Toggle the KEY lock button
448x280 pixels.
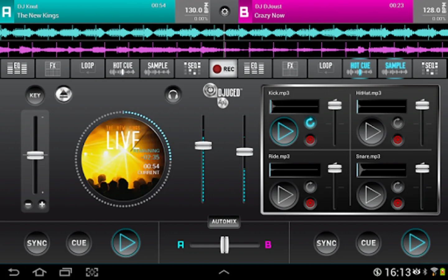tap(35, 95)
